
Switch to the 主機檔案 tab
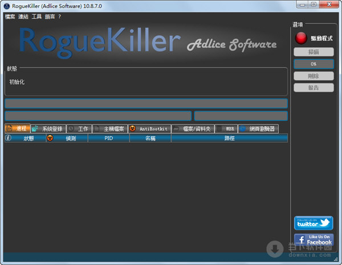click(109, 129)
